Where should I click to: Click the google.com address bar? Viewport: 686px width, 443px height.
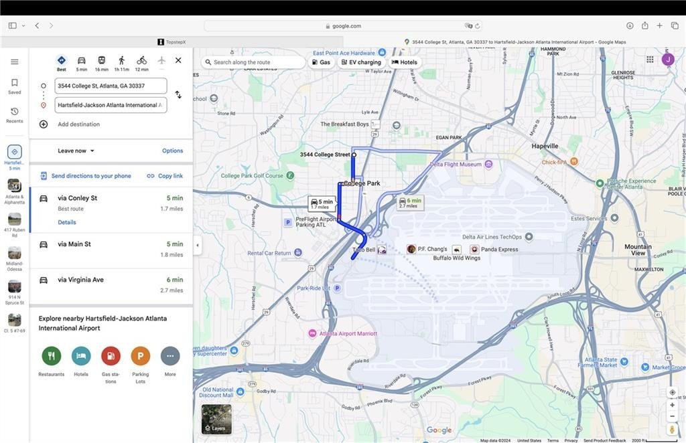click(x=343, y=26)
